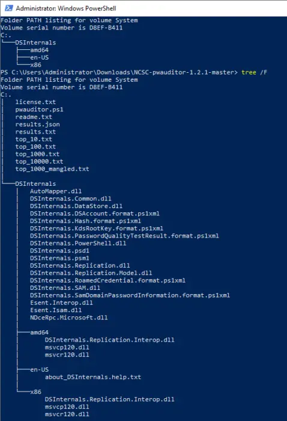
Task: Click the Administrator: Windows PowerShell title text
Action: click(x=66, y=8)
